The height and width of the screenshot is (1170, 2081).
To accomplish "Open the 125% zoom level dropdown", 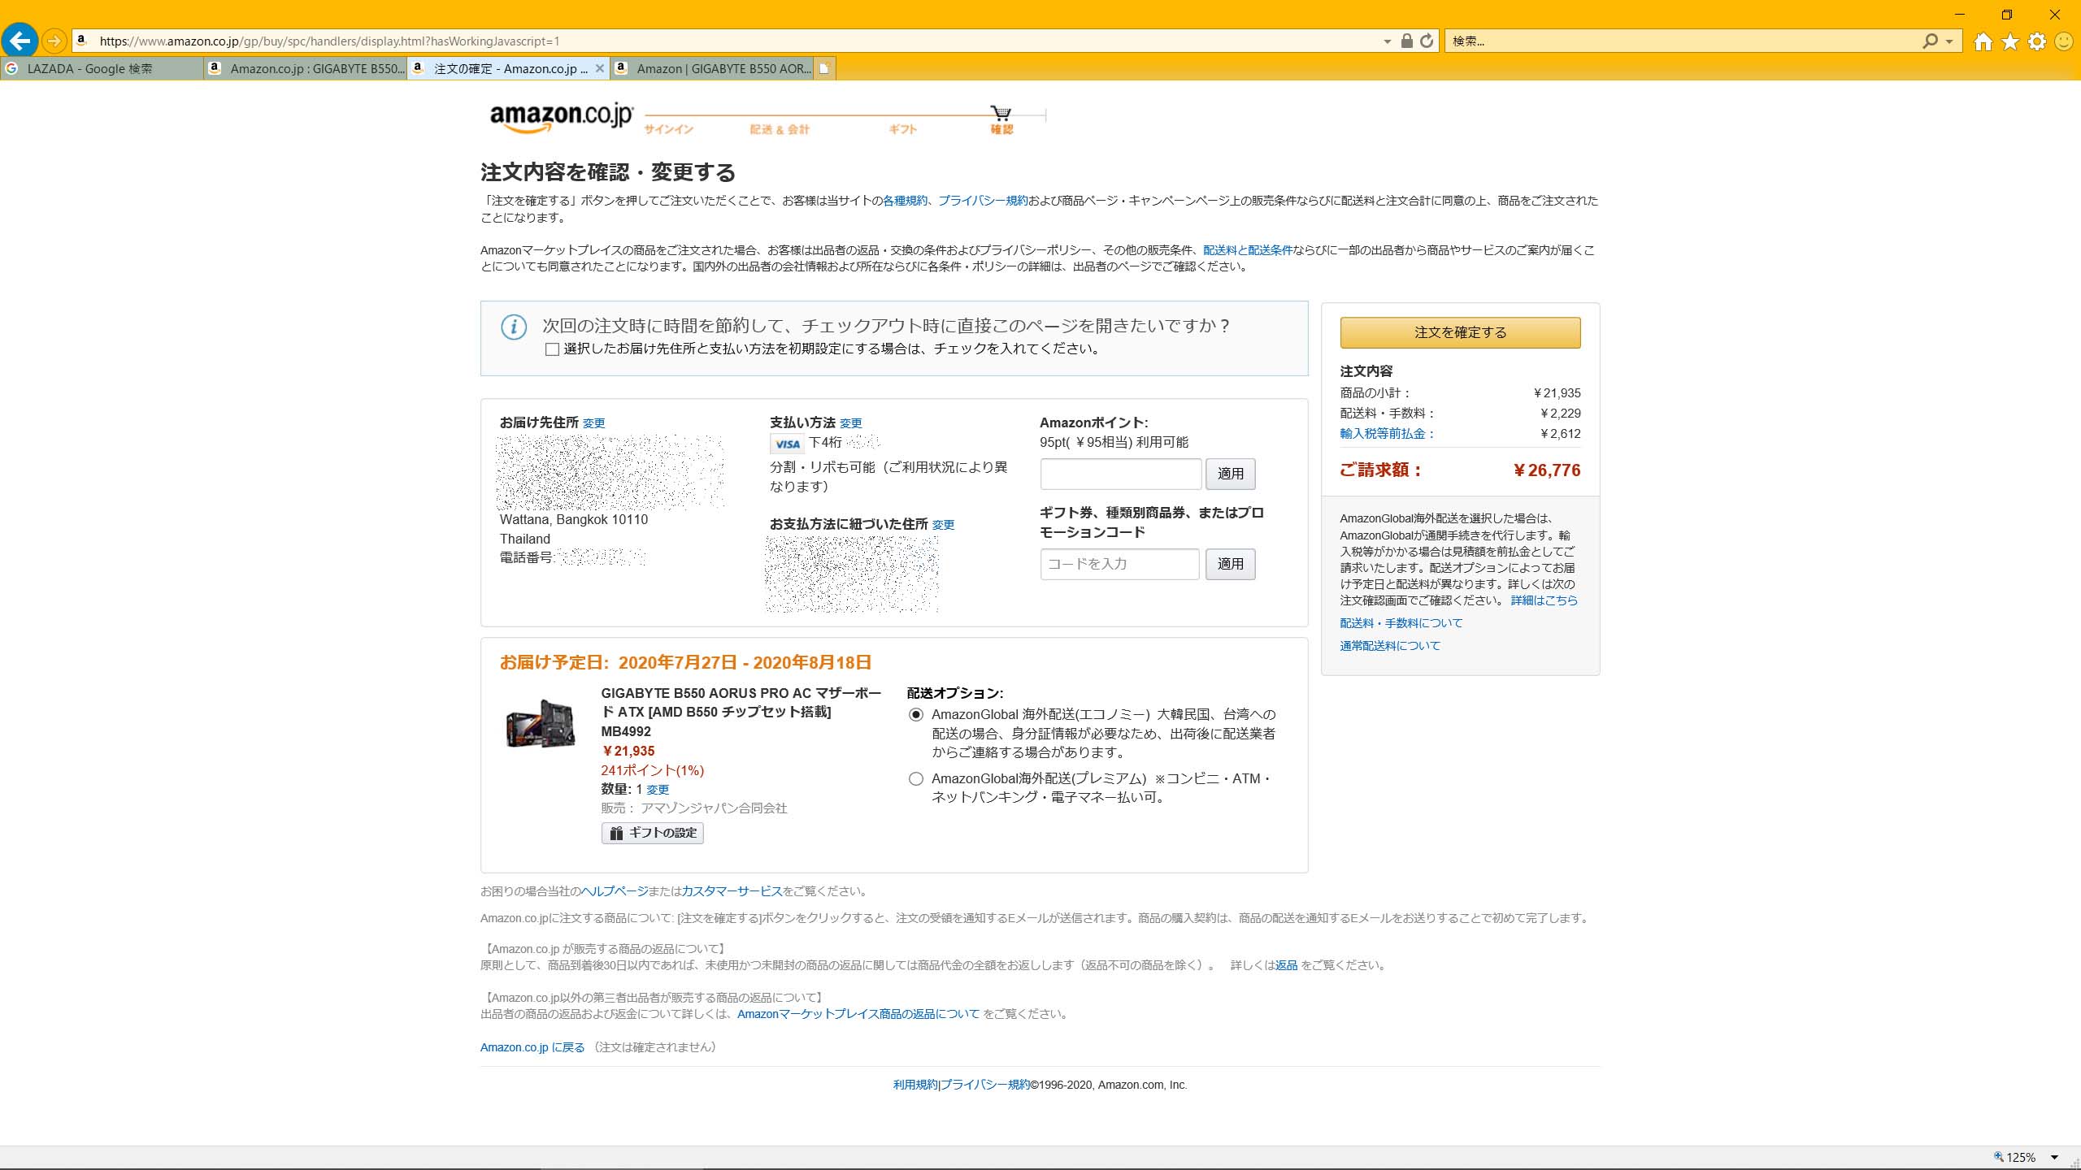I will (x=2054, y=1158).
